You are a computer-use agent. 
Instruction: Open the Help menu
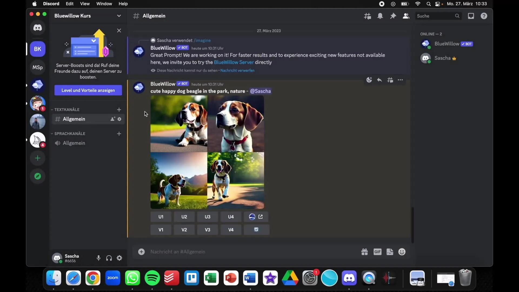[x=123, y=4]
